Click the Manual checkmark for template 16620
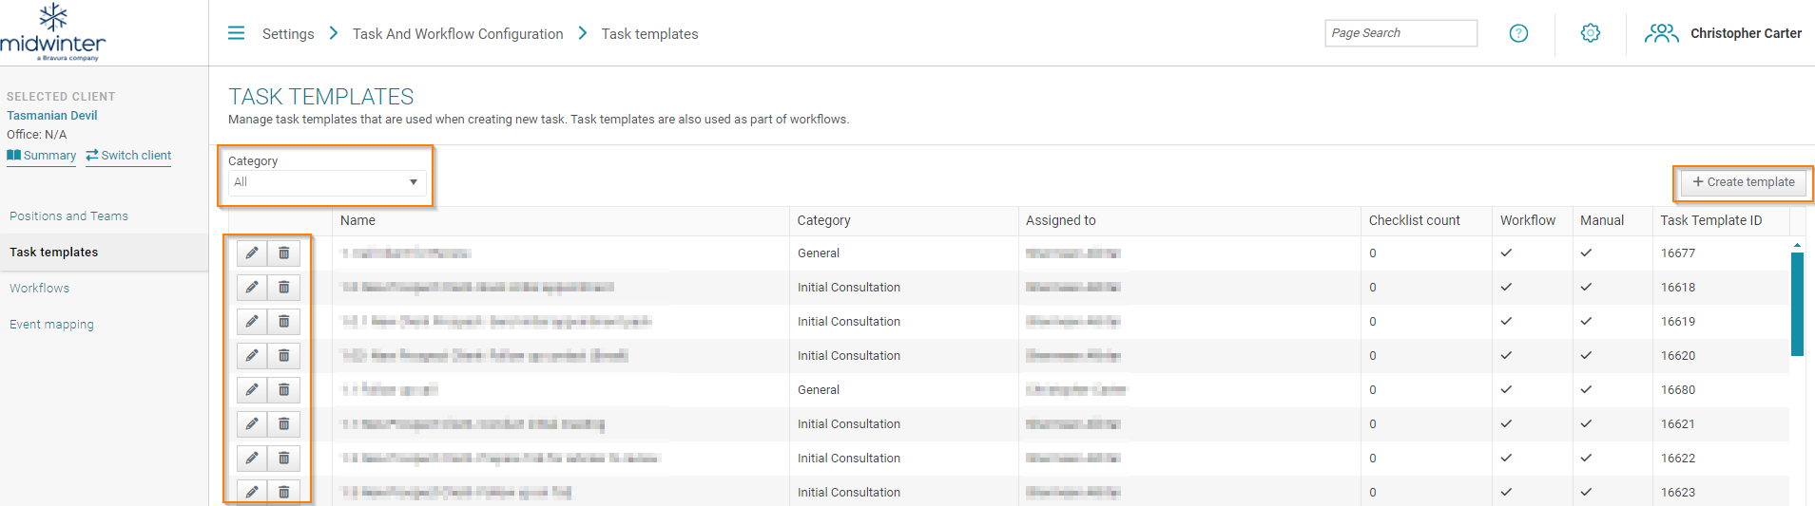 click(1586, 356)
